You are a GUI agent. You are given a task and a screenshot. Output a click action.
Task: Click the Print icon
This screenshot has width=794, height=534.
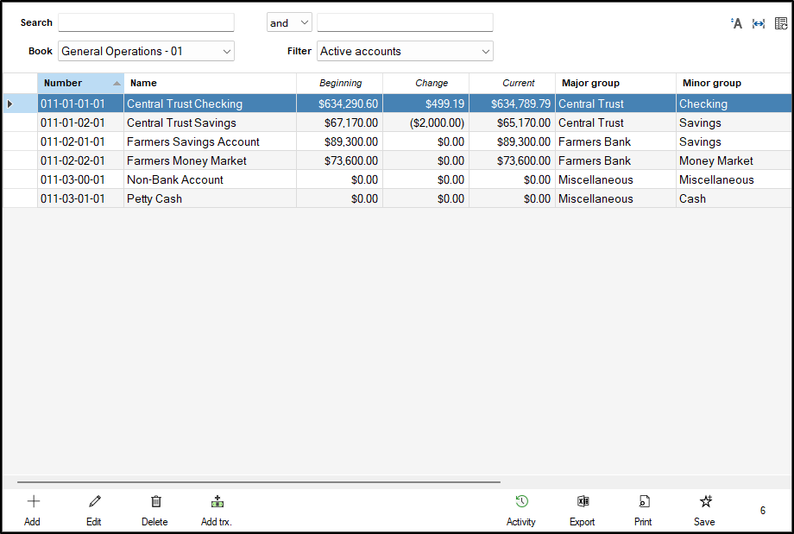(643, 501)
